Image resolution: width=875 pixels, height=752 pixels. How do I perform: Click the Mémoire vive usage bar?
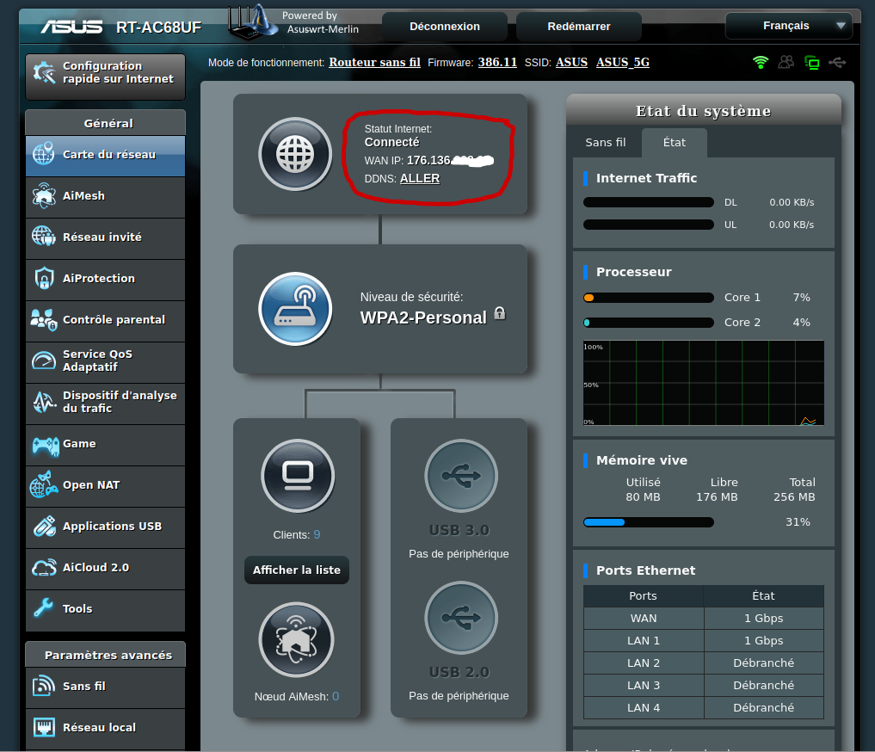point(649,522)
